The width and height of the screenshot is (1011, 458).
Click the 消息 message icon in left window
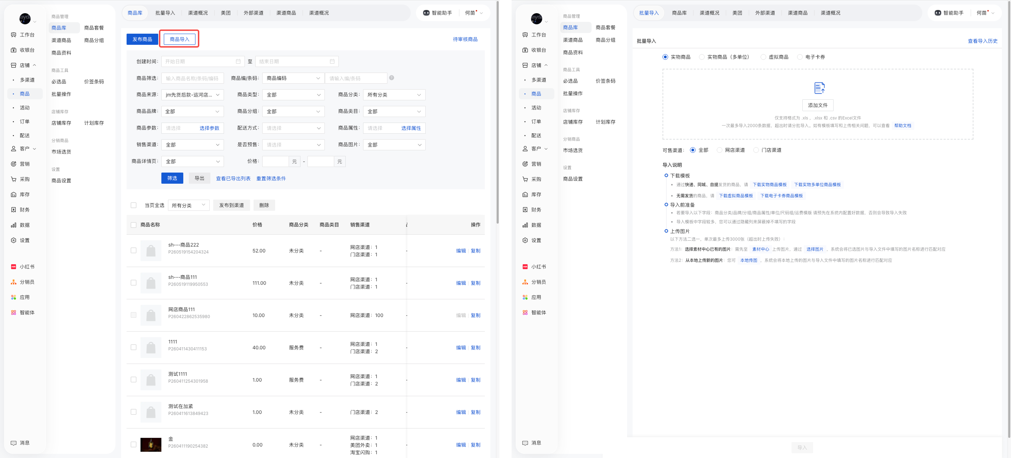(x=14, y=443)
